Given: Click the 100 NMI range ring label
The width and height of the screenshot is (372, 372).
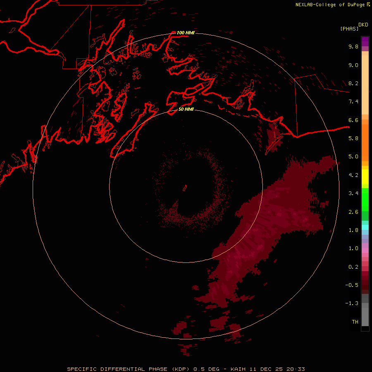Looking at the screenshot, I should pos(186,33).
